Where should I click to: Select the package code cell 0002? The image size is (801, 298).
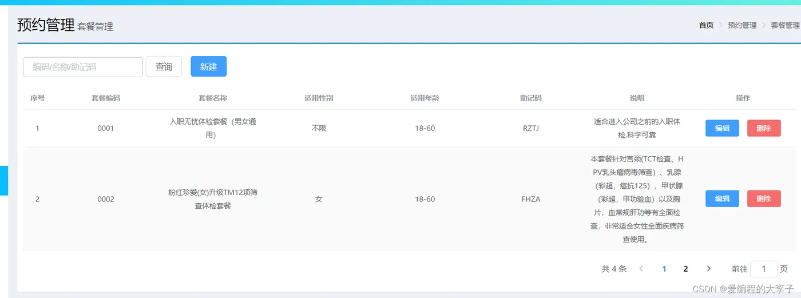(106, 199)
